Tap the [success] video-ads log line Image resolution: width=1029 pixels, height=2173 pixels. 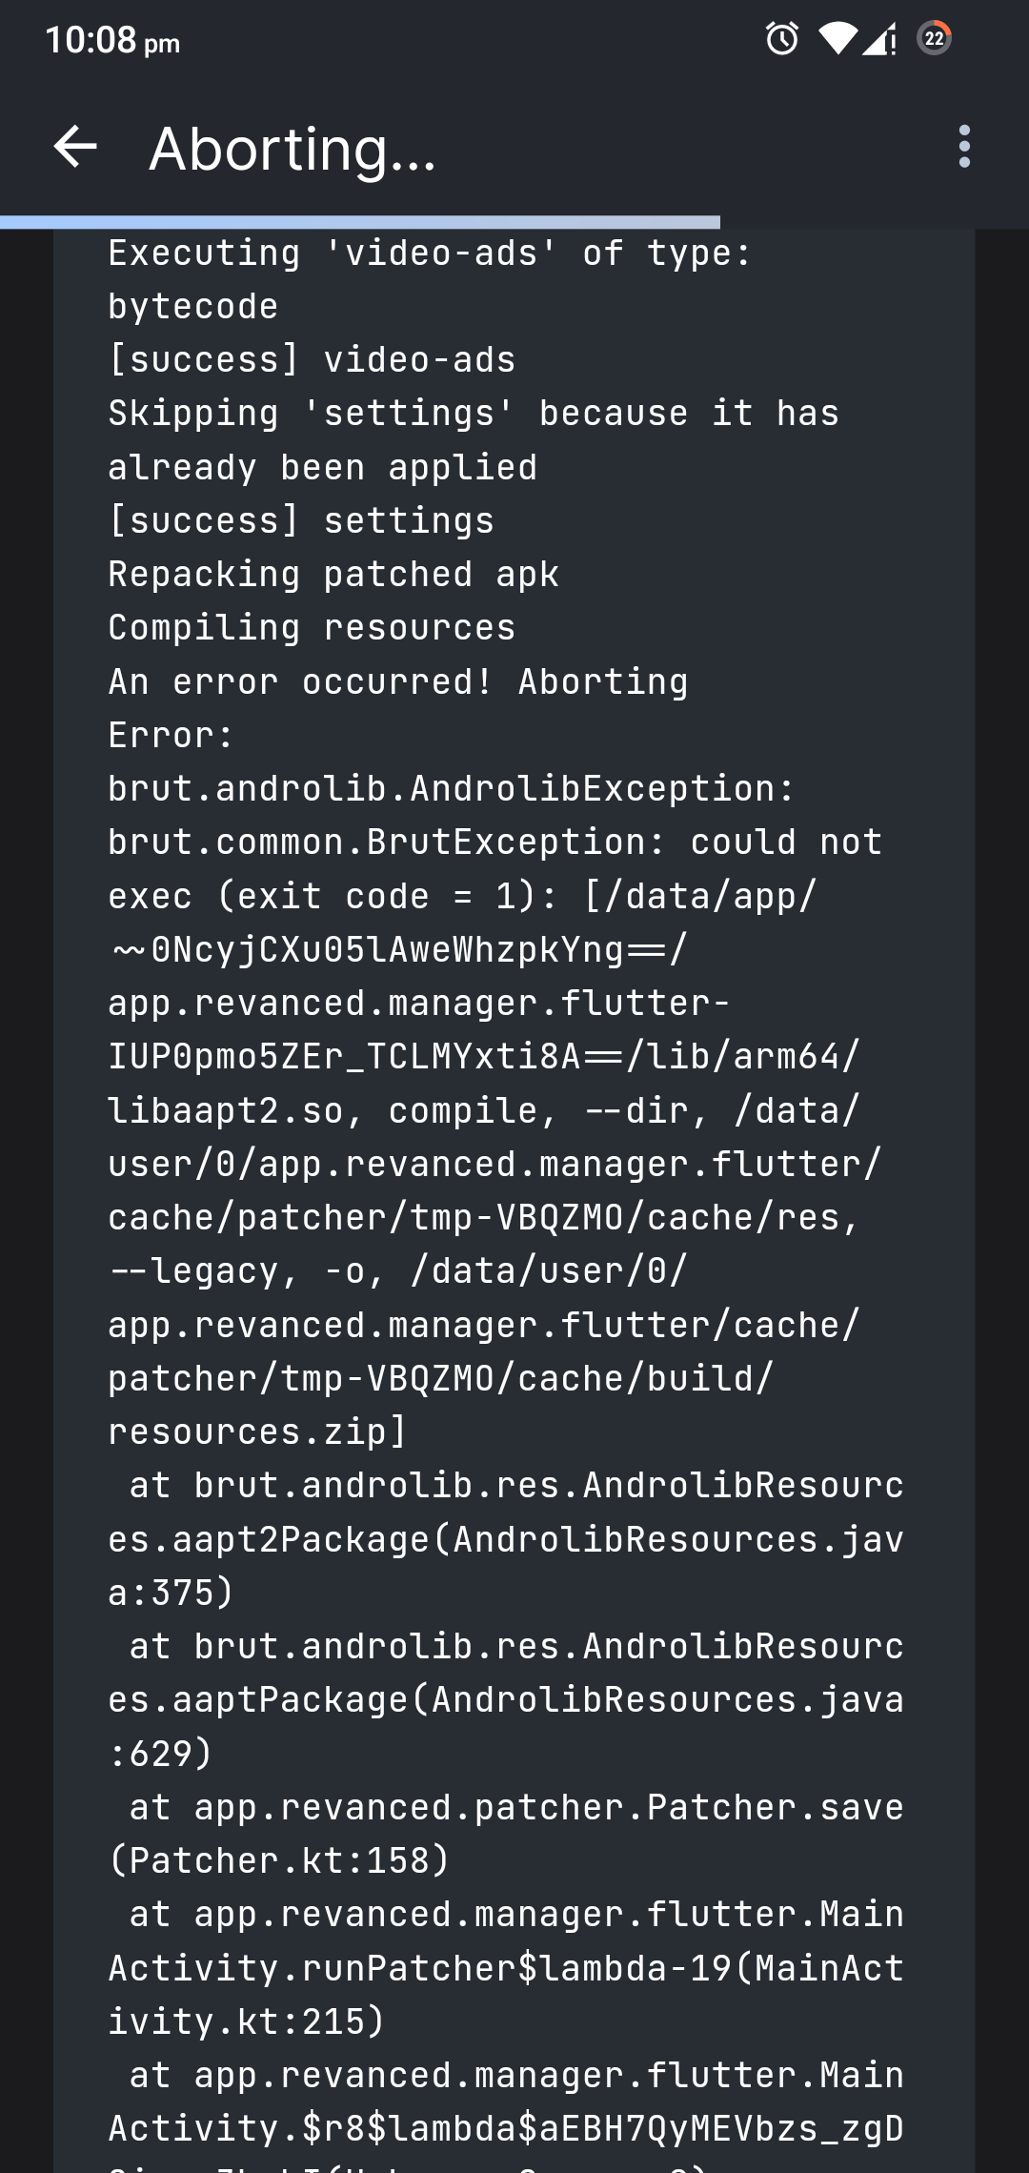coord(312,359)
